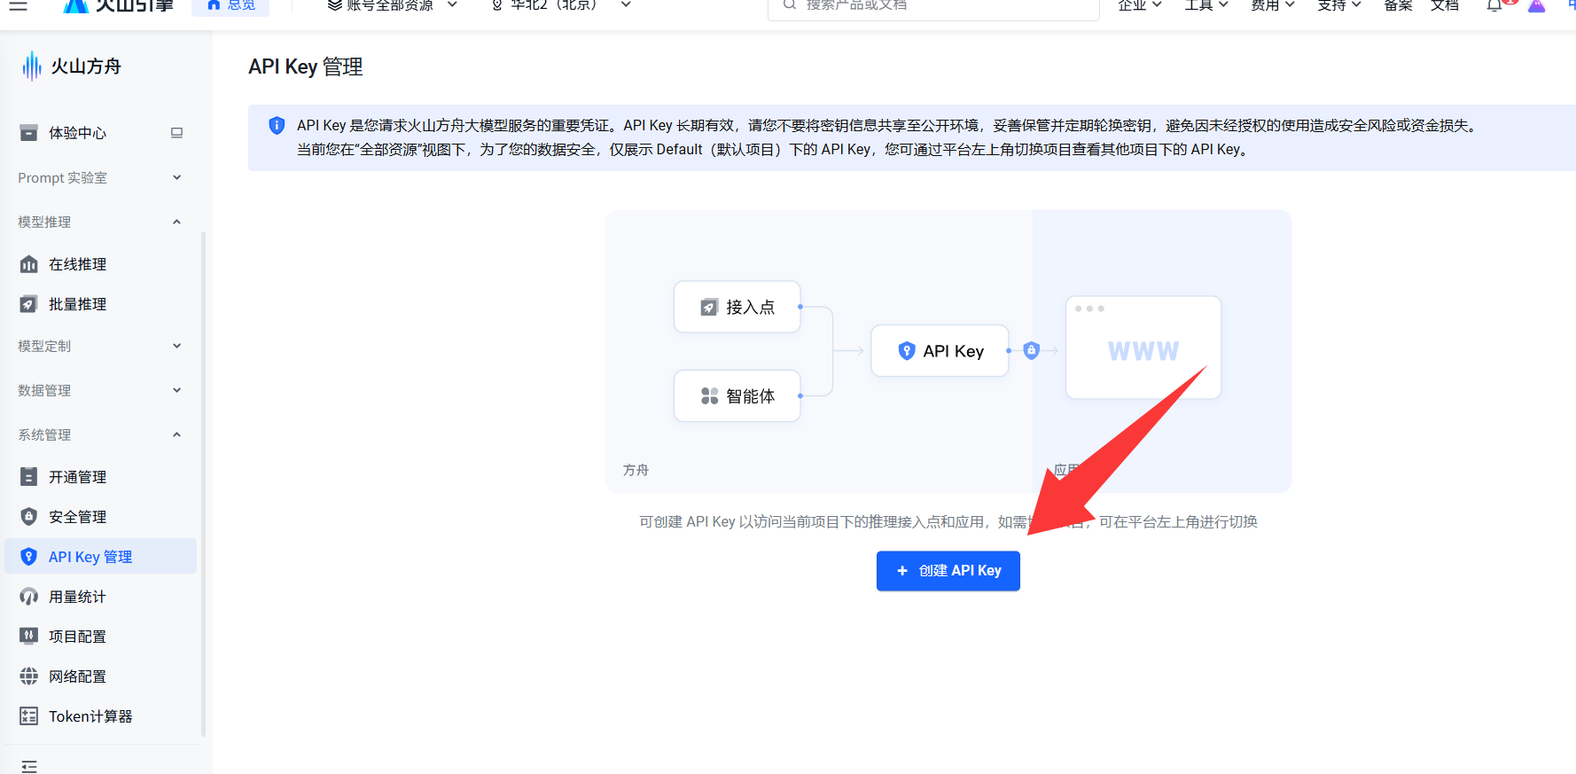Click the notification bell icon
Viewport: 1576px width, 774px height.
tap(1494, 5)
